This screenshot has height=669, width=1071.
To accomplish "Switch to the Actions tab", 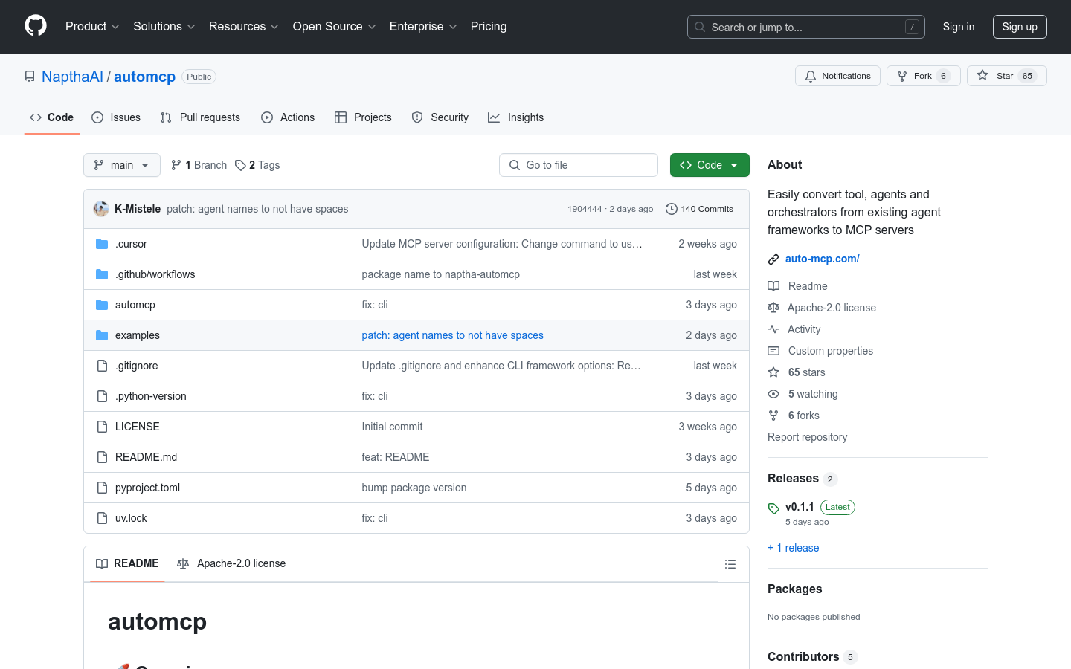I will [x=288, y=117].
